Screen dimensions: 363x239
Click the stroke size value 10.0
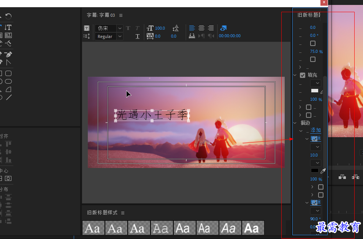point(314,155)
